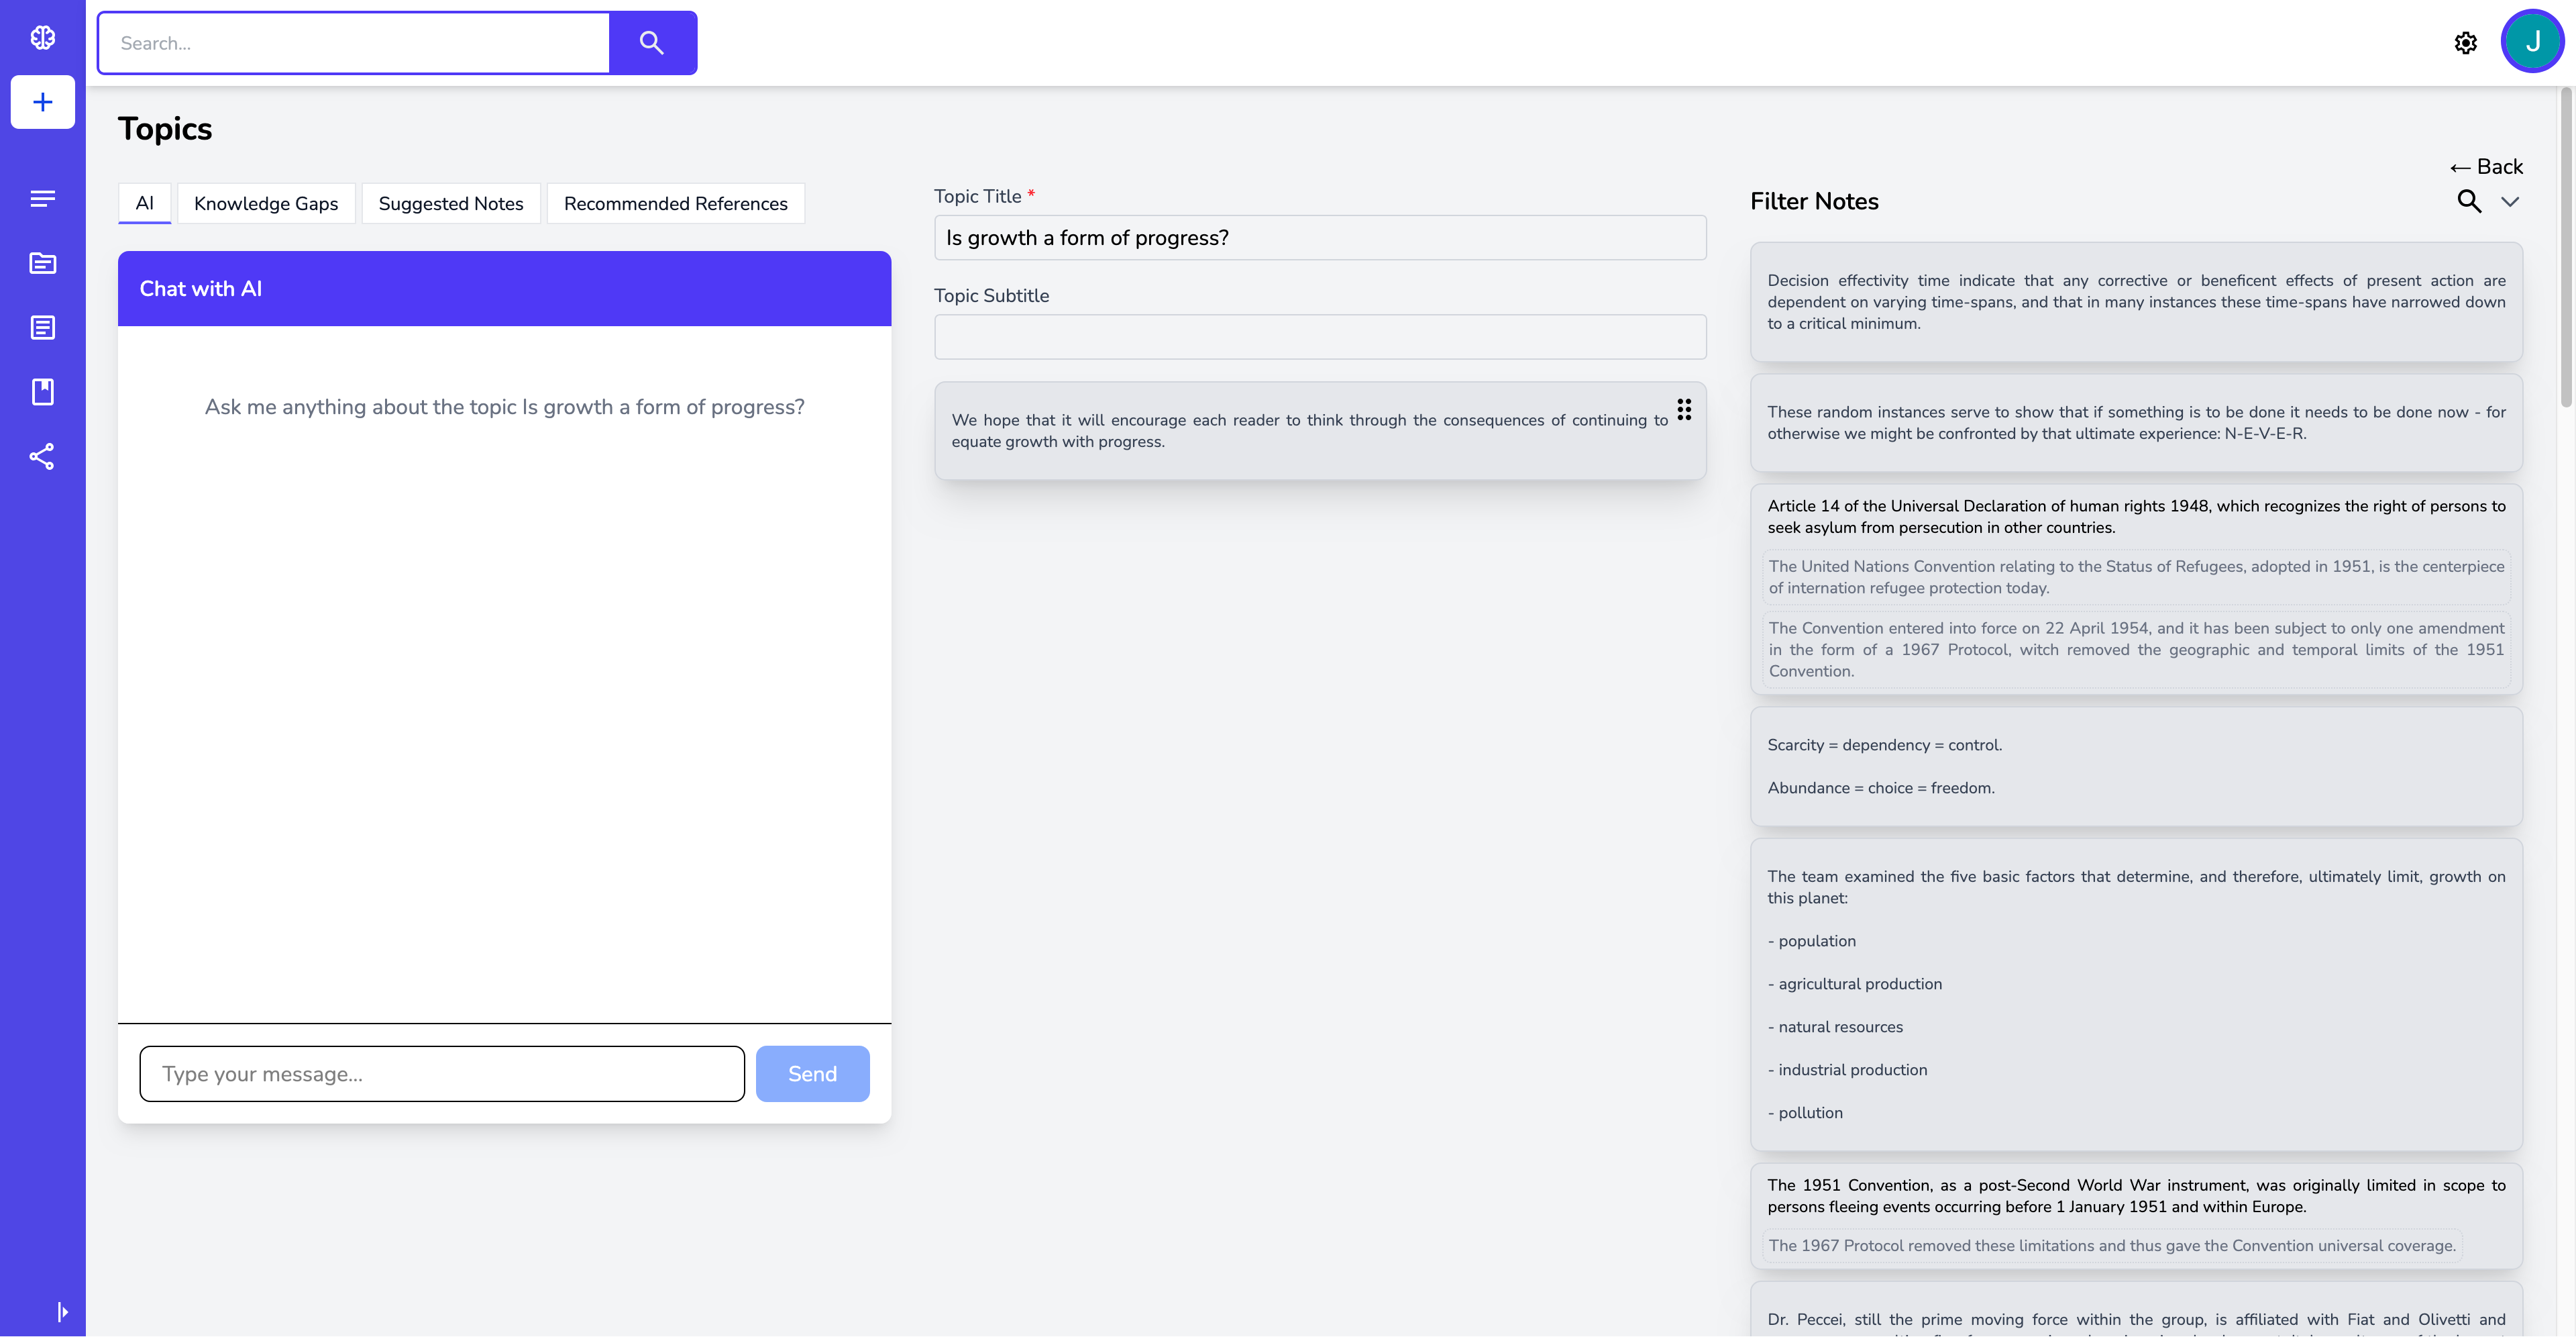Click the Topic Subtitle input field
The image size is (2576, 1337).
(x=1319, y=337)
